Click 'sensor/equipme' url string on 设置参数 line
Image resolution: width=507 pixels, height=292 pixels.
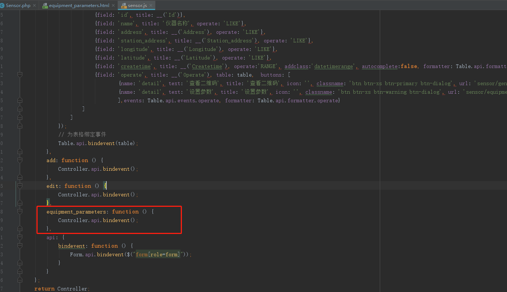484,92
